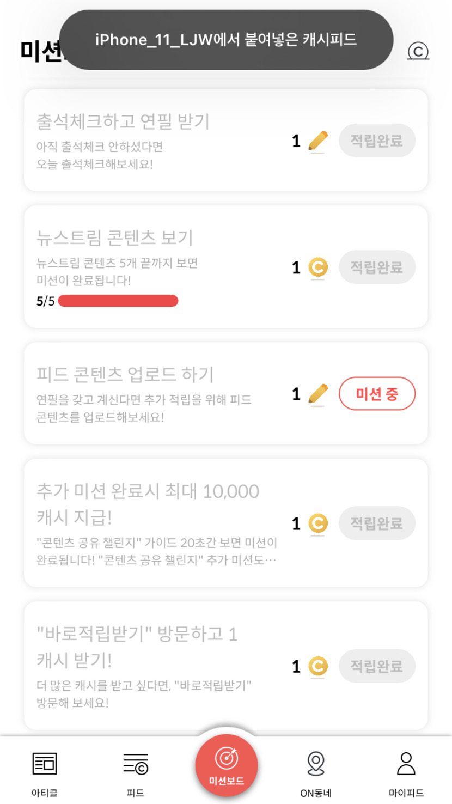This screenshot has width=452, height=804.
Task: Tap the paste notification banner from iPhone_11_LJW
Action: point(226,40)
